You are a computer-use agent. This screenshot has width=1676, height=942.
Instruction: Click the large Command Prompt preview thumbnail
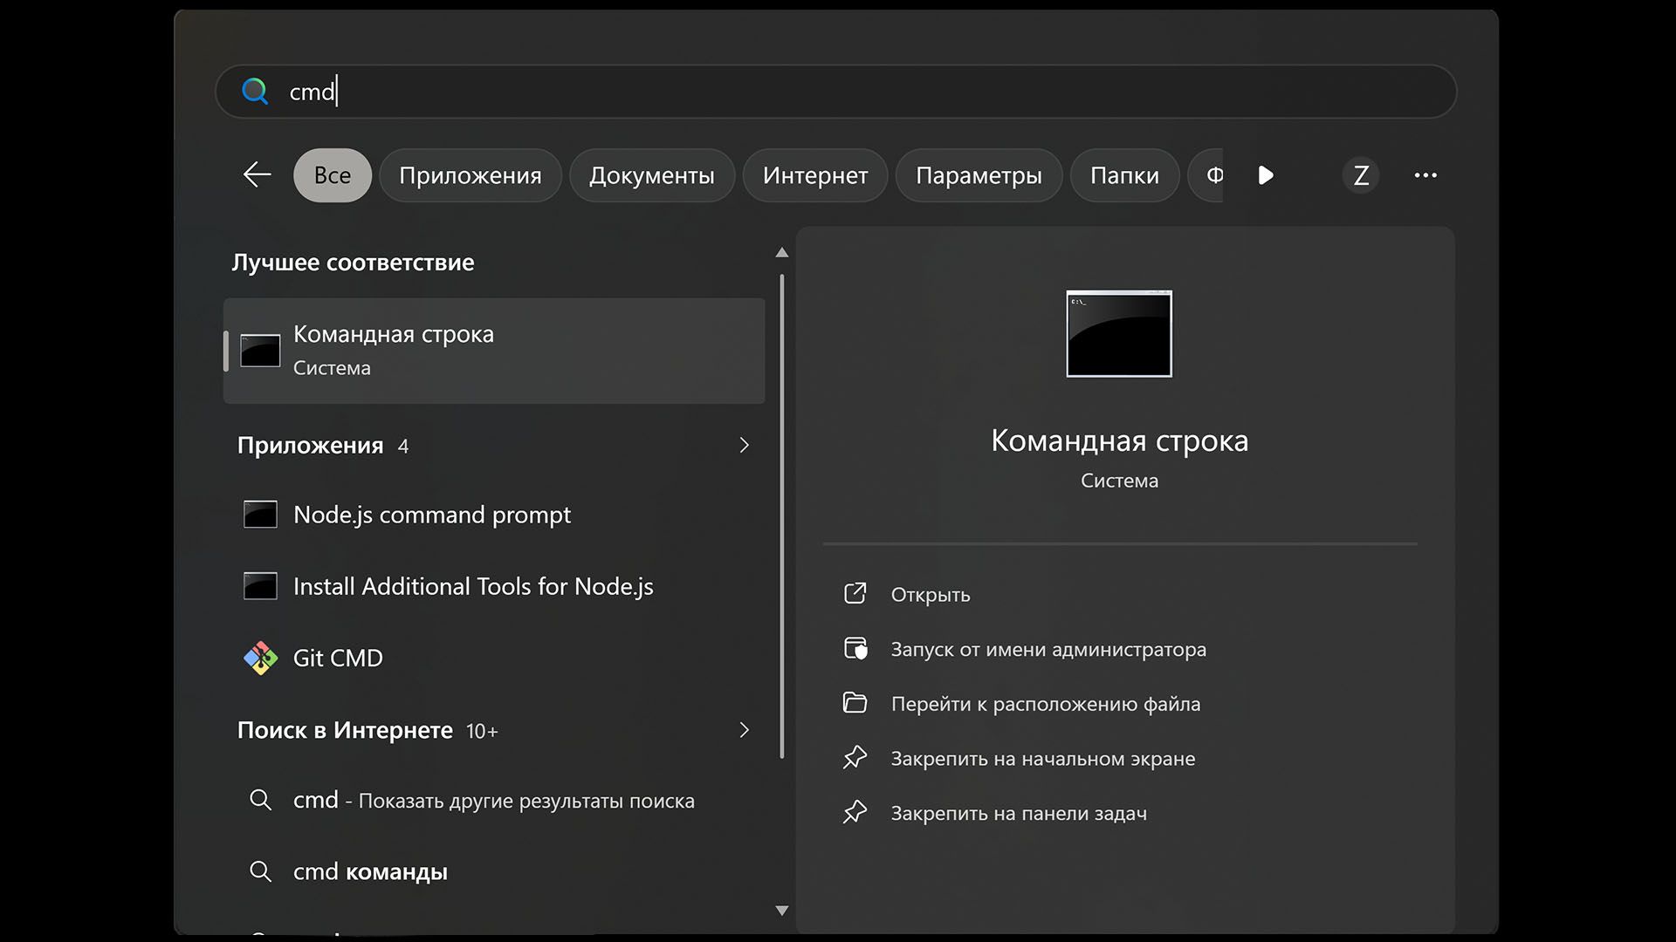pos(1119,334)
